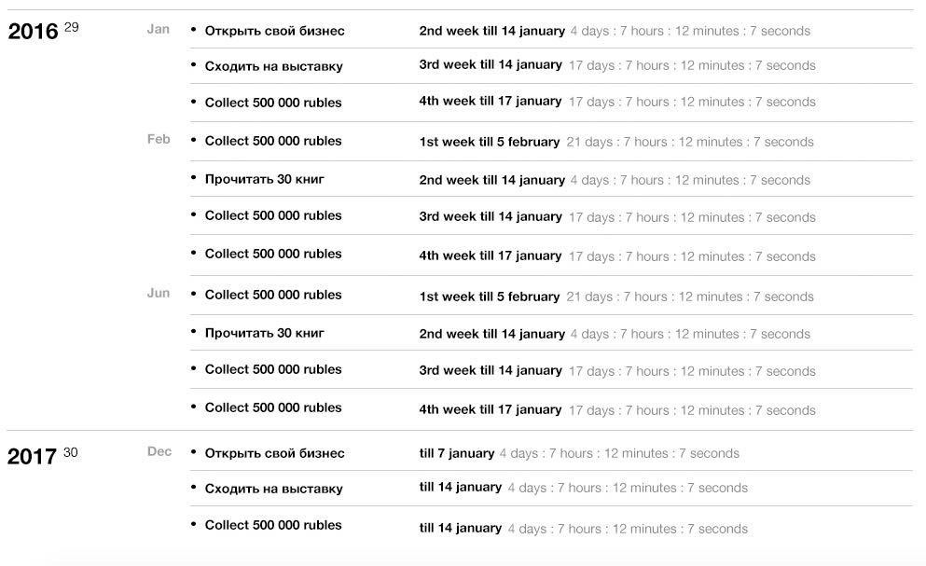Click the Jan month label
The height and width of the screenshot is (566, 926).
159,29
